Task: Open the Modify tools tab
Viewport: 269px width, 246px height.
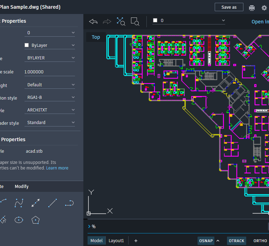Action: pos(22,187)
